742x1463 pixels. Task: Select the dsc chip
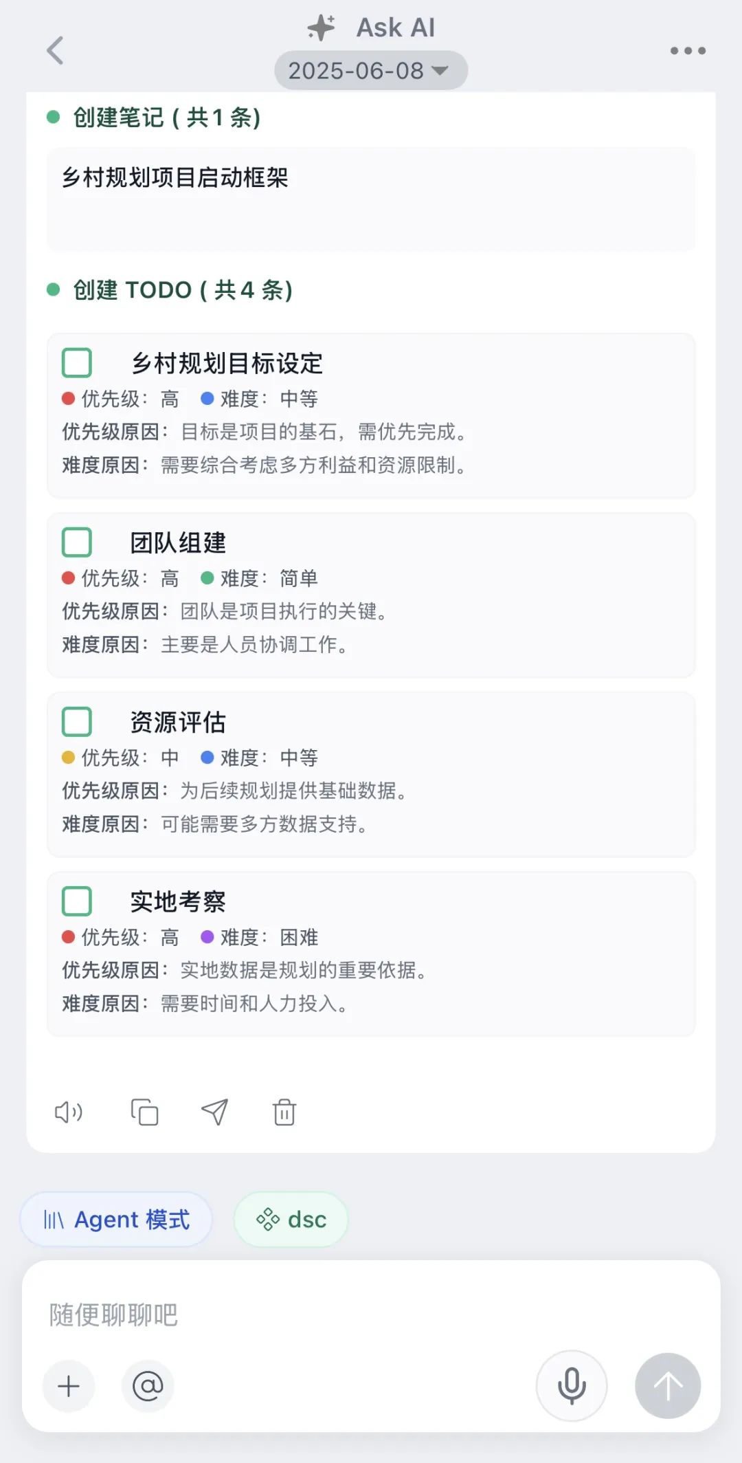click(x=291, y=1220)
